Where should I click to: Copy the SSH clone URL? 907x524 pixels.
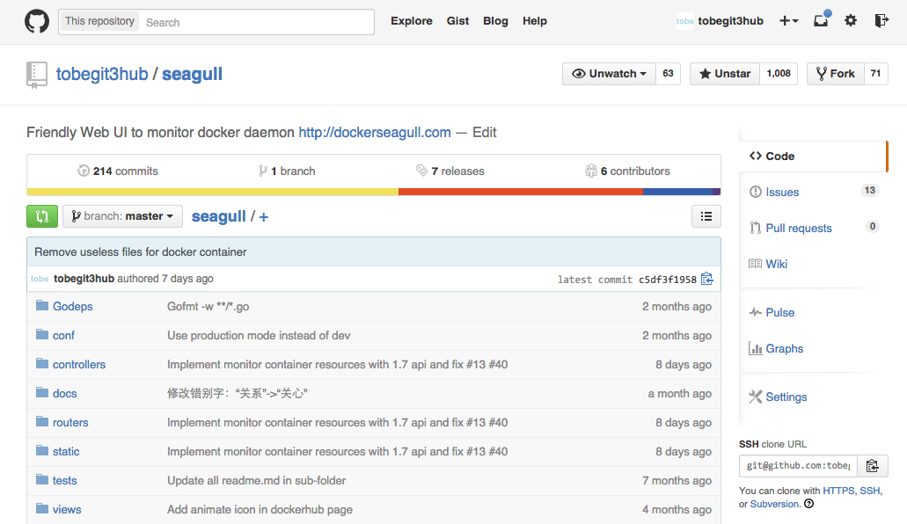coord(873,466)
